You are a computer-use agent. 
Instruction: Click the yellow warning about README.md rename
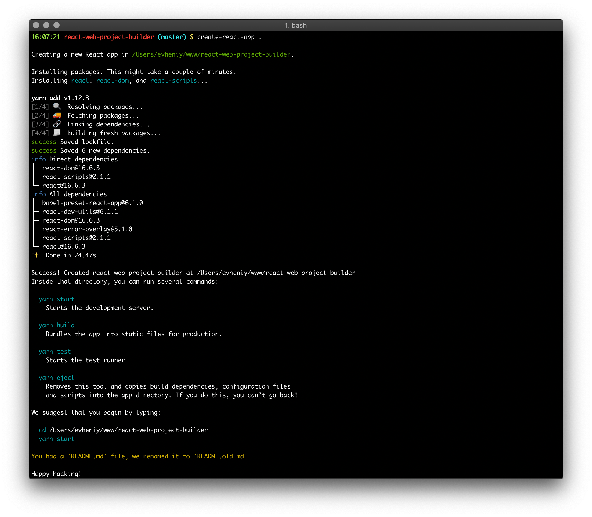(x=139, y=456)
